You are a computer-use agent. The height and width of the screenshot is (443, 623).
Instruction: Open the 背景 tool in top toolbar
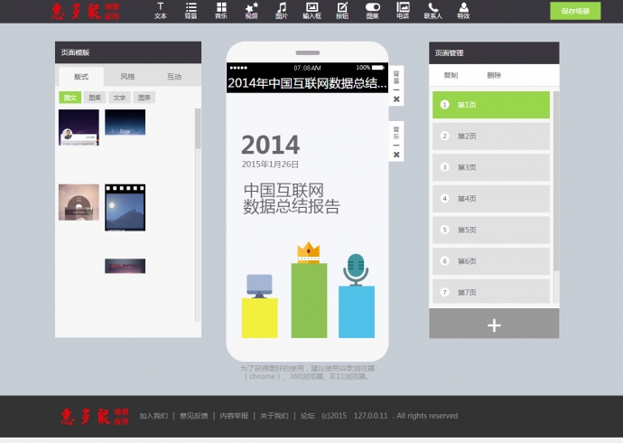[x=191, y=10]
